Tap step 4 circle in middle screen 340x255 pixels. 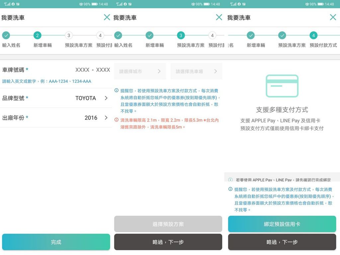[212, 35]
